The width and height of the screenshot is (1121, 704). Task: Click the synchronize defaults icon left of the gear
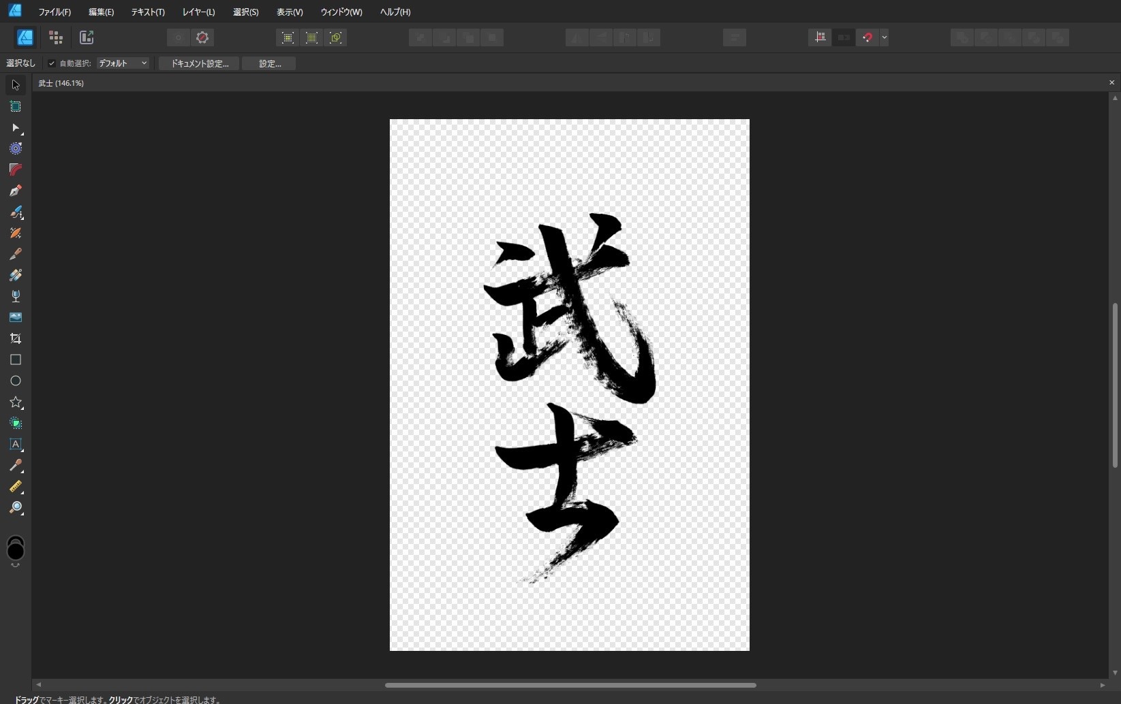pos(179,37)
